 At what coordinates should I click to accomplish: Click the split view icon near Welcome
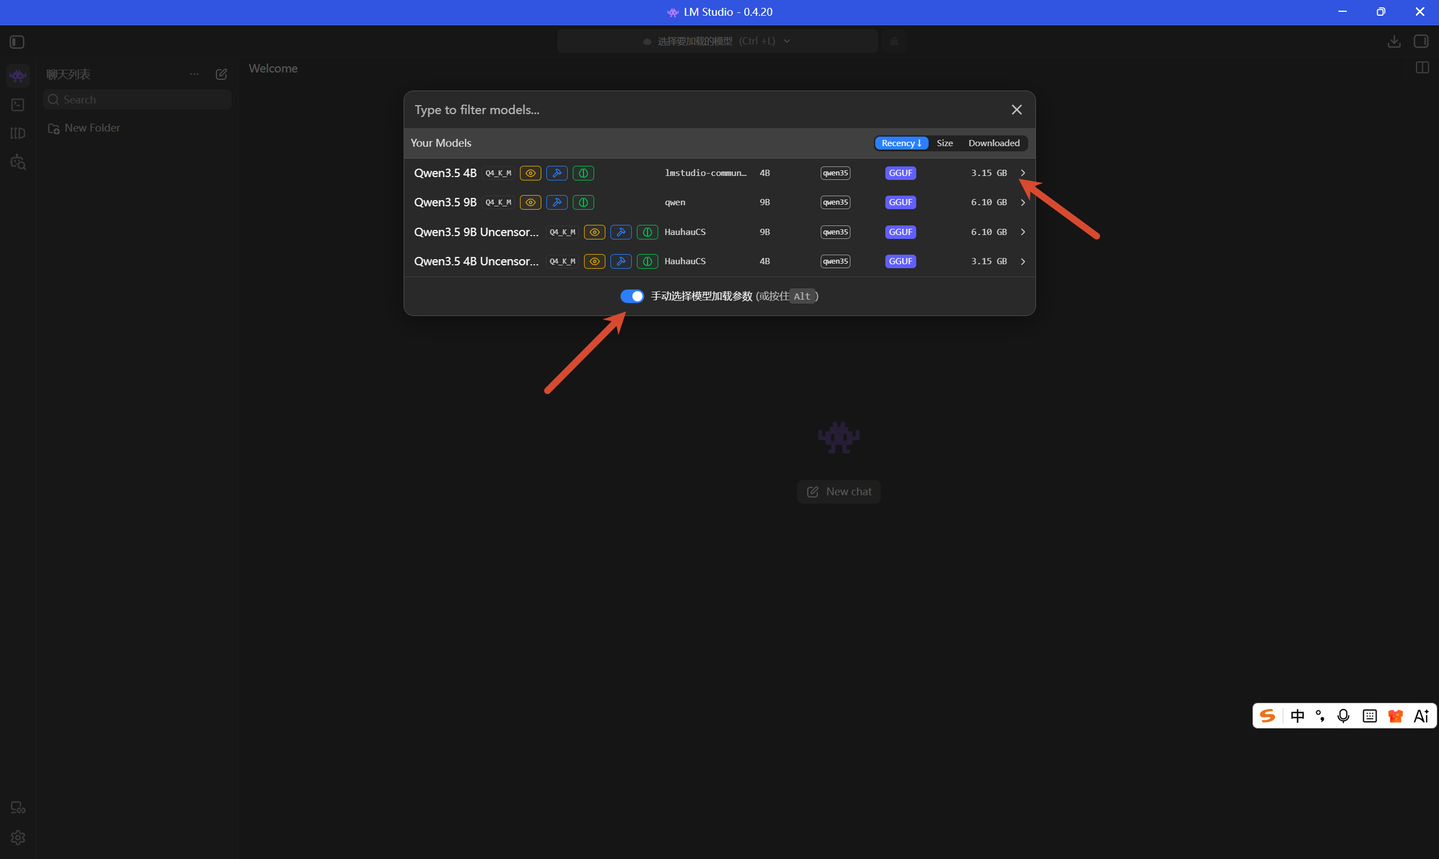click(1422, 67)
